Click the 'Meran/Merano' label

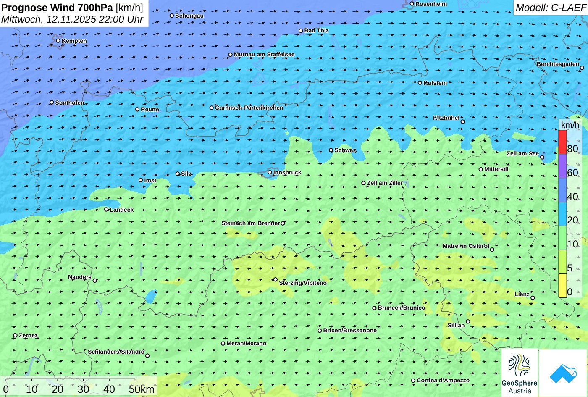247,343
